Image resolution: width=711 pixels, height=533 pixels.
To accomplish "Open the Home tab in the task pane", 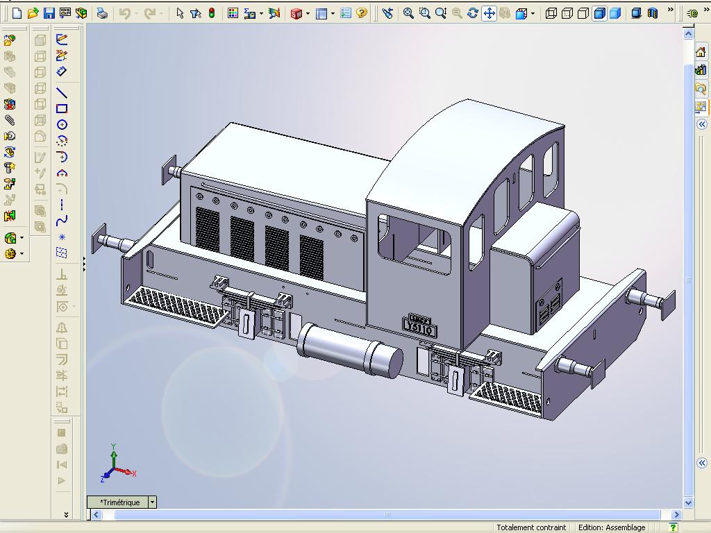I will [701, 52].
